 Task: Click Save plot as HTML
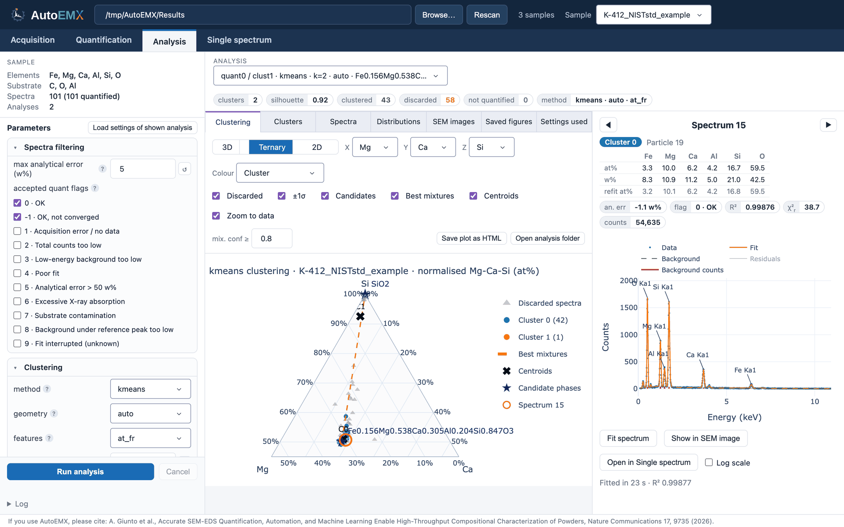point(471,238)
